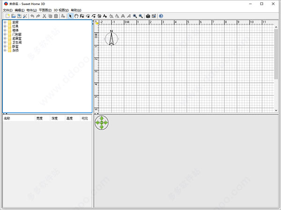The width and height of the screenshot is (281, 210).
Task: Open the 物件(U) menu
Action: click(31, 10)
